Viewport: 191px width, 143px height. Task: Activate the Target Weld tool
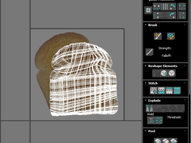point(151,120)
